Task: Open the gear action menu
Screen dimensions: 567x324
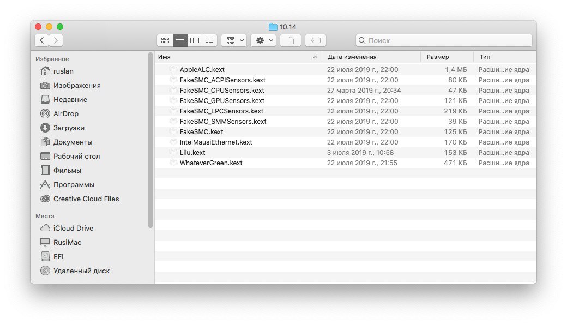Action: tap(264, 40)
